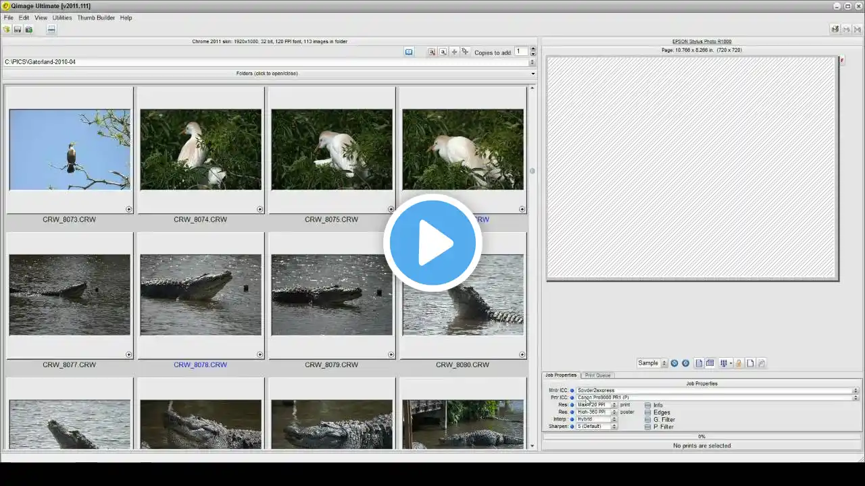Click the add with options icon beside plus
The height and width of the screenshot is (486, 865).
pyautogui.click(x=465, y=52)
